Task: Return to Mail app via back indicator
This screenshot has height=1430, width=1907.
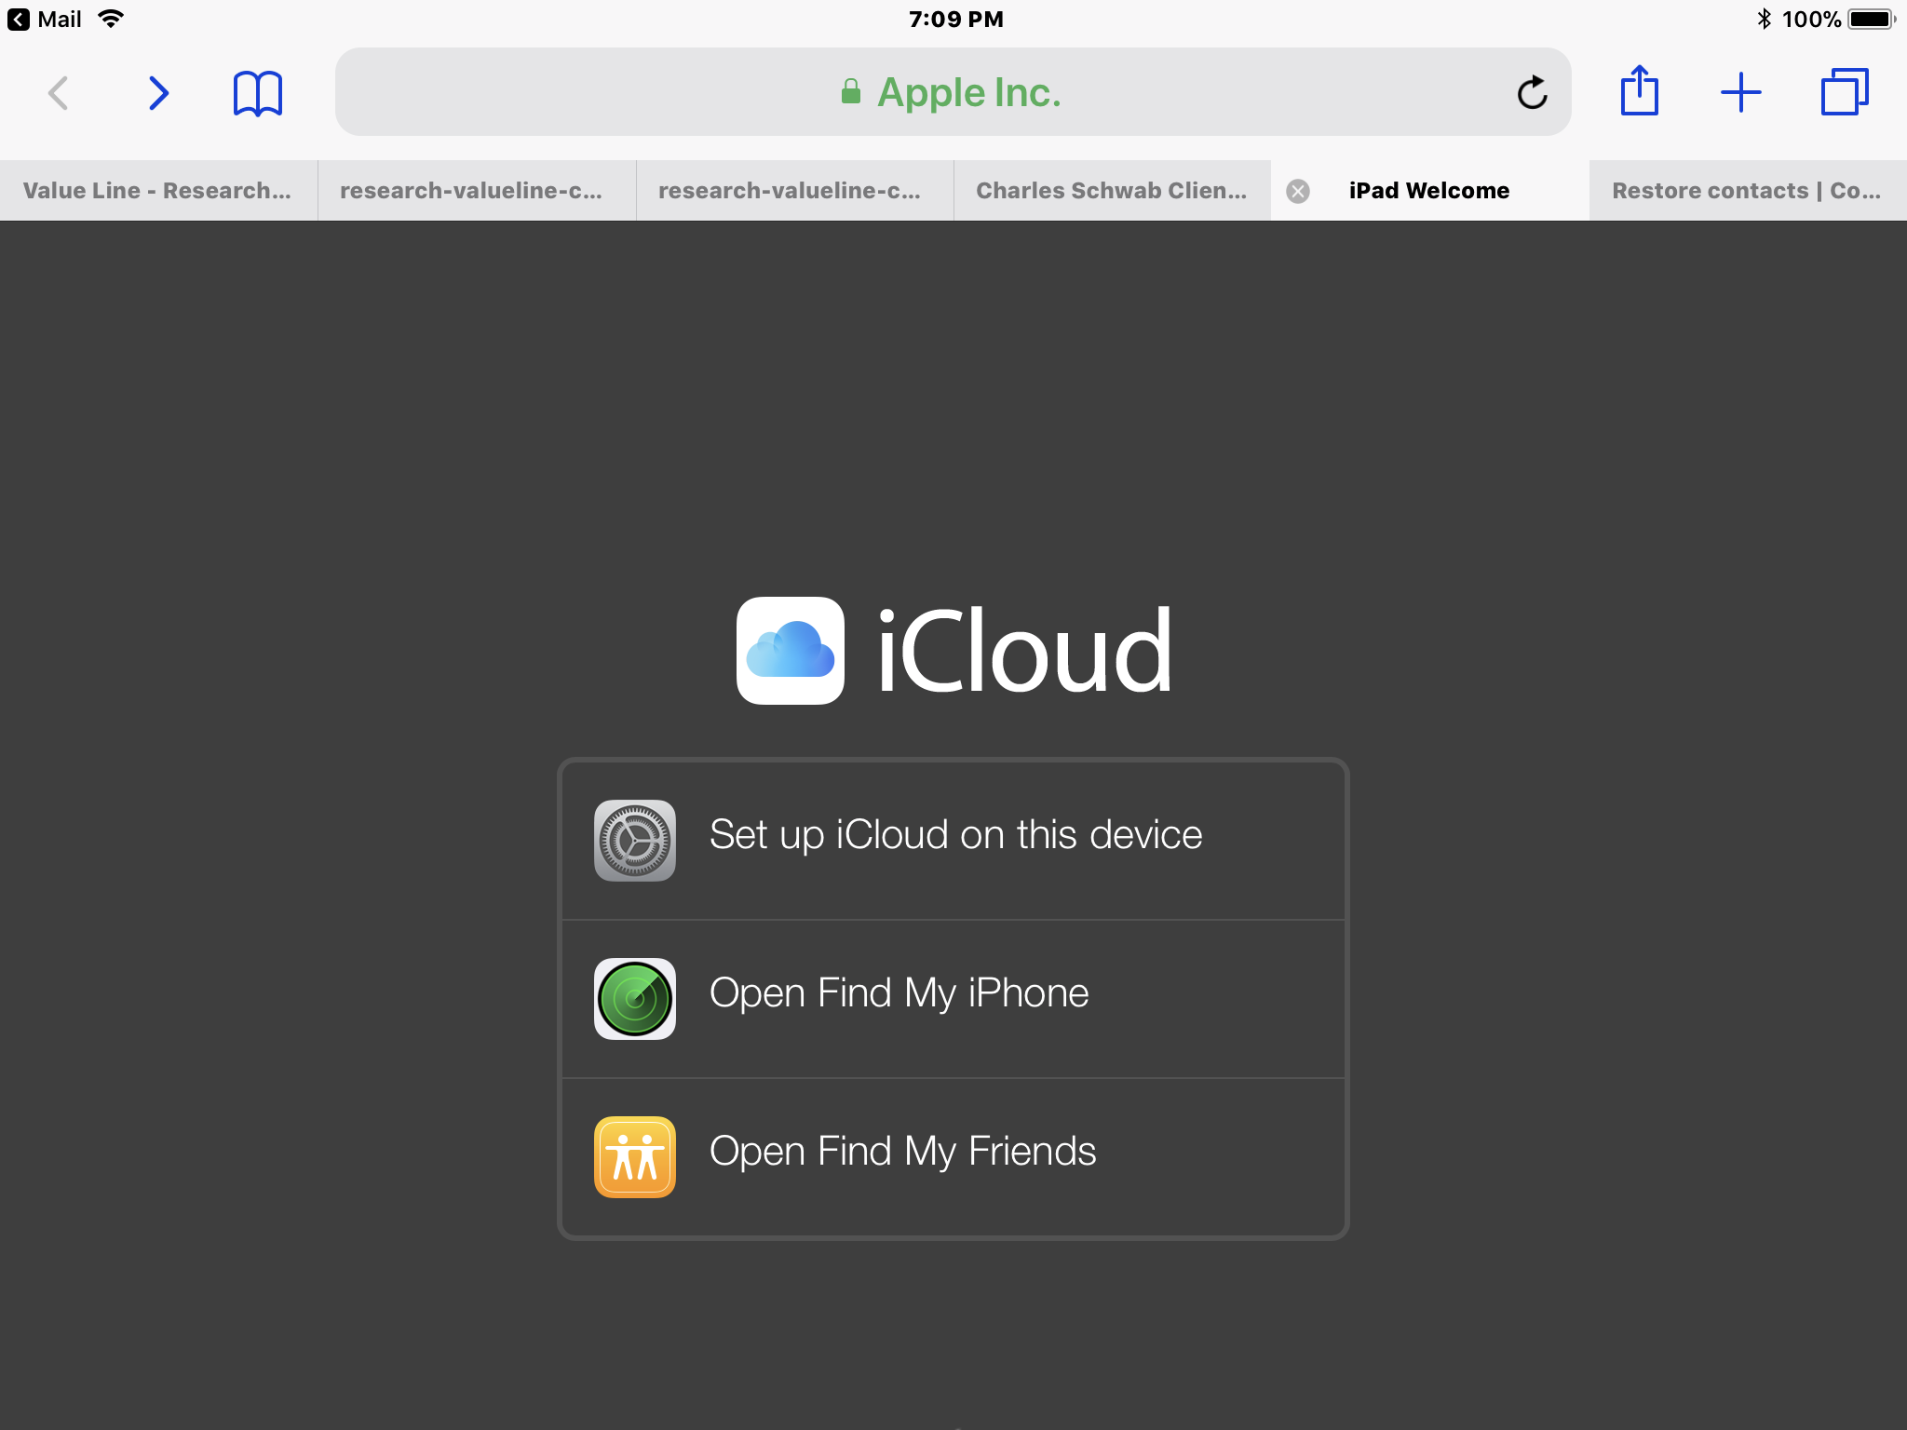Action: pos(45,19)
